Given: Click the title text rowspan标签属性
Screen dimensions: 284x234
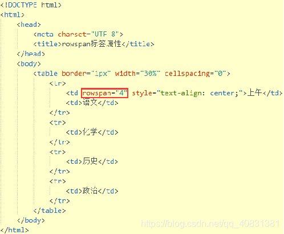Looking at the screenshot, I should tap(92, 44).
